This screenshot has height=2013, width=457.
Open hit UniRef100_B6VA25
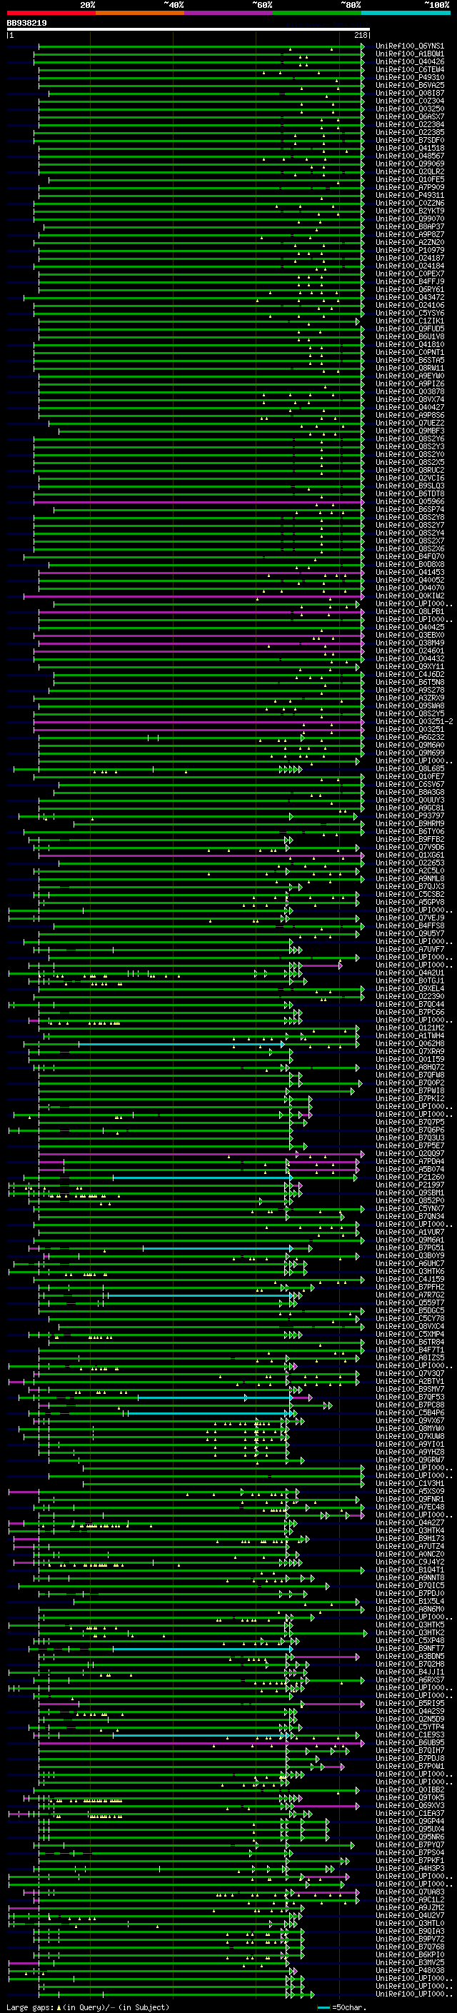pyautogui.click(x=409, y=85)
